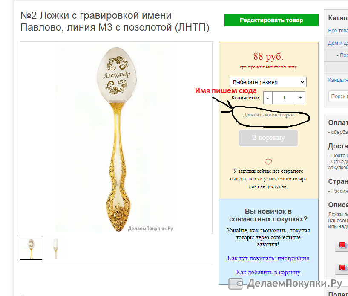Click the red delivery truck icon

[343, 245]
